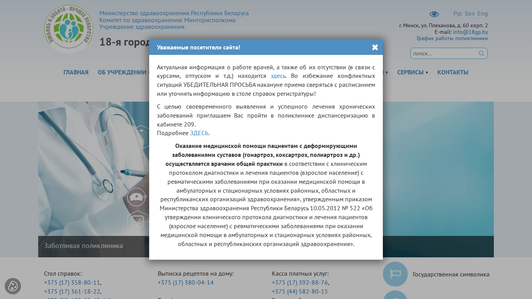
Task: Call number +375 (17) 392-88-76
Action: [x=300, y=283]
